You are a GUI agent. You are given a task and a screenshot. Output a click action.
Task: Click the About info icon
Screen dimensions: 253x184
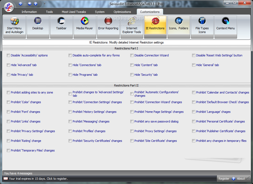[x=234, y=179]
